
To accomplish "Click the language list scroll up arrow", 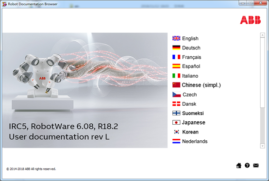I will click(263, 35).
